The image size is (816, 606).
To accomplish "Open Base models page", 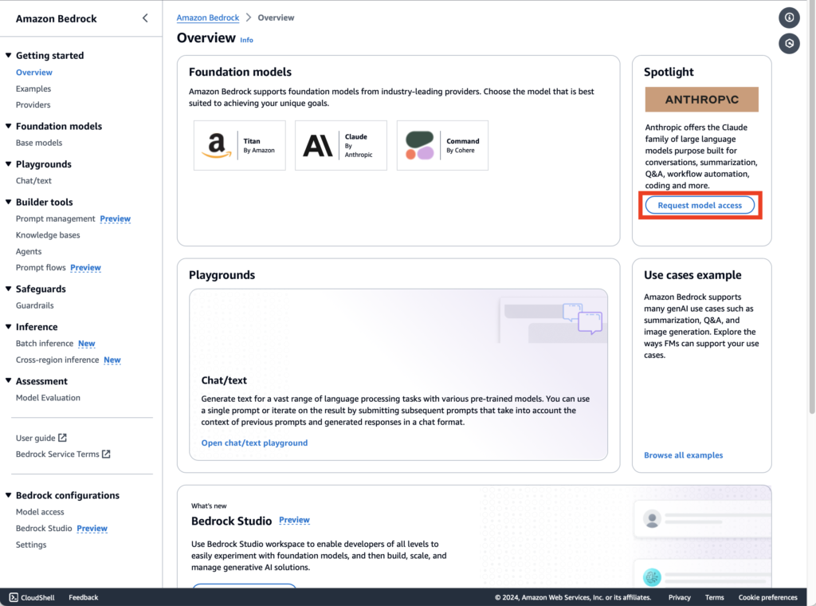I will tap(39, 143).
